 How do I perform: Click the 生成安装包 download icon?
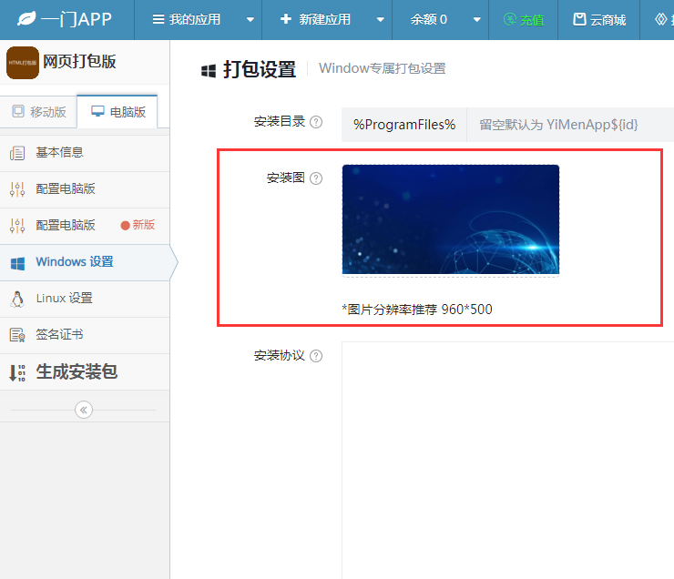point(17,373)
